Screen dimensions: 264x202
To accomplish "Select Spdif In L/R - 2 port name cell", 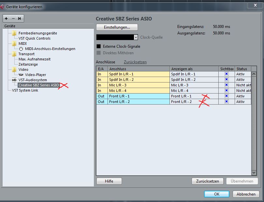I will click(139, 80).
